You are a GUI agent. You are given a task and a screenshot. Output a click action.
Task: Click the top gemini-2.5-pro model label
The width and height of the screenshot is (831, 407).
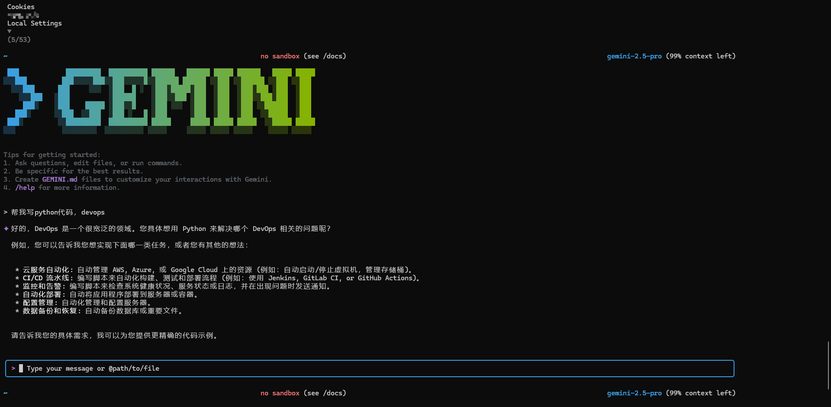(x=634, y=56)
